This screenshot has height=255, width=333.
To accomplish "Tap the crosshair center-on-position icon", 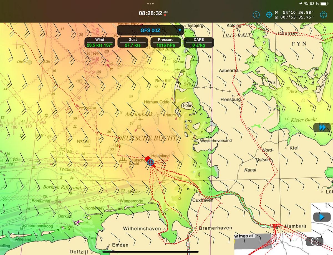I will click(269, 15).
